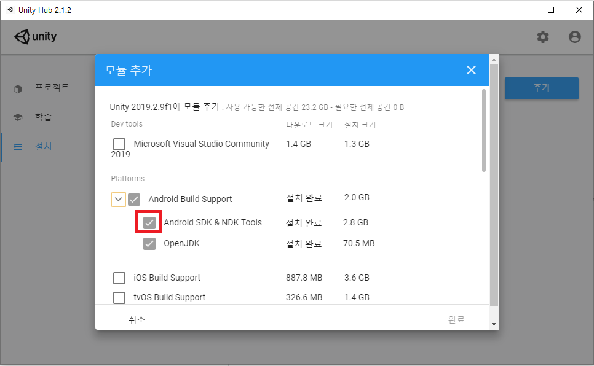The image size is (594, 366).
Task: Check the iOS Build Support checkbox
Action: click(x=119, y=278)
